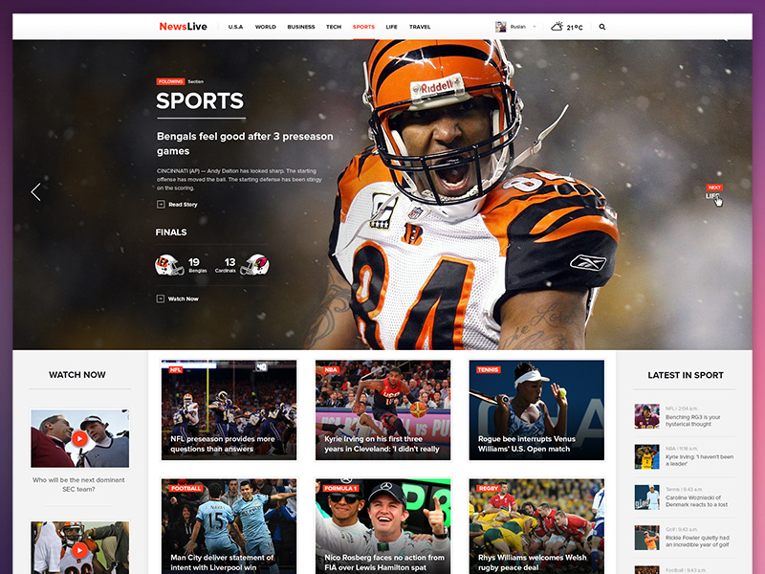The width and height of the screenshot is (765, 574).
Task: Click the Read Story link
Action: point(183,205)
